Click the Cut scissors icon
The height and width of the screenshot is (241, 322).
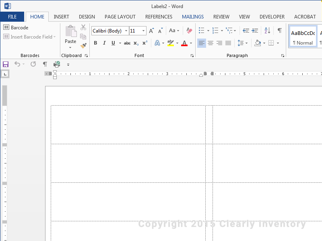coord(83,27)
